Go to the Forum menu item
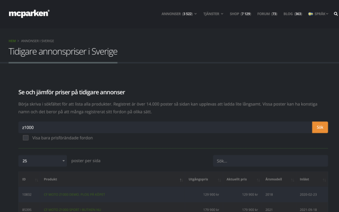Viewport: 339px width, 212px height. coord(267,14)
